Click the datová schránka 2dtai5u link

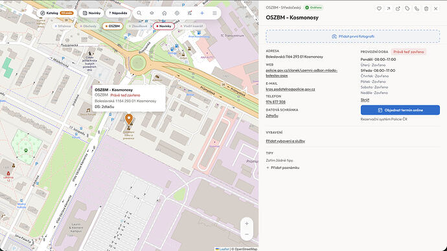tap(272, 116)
